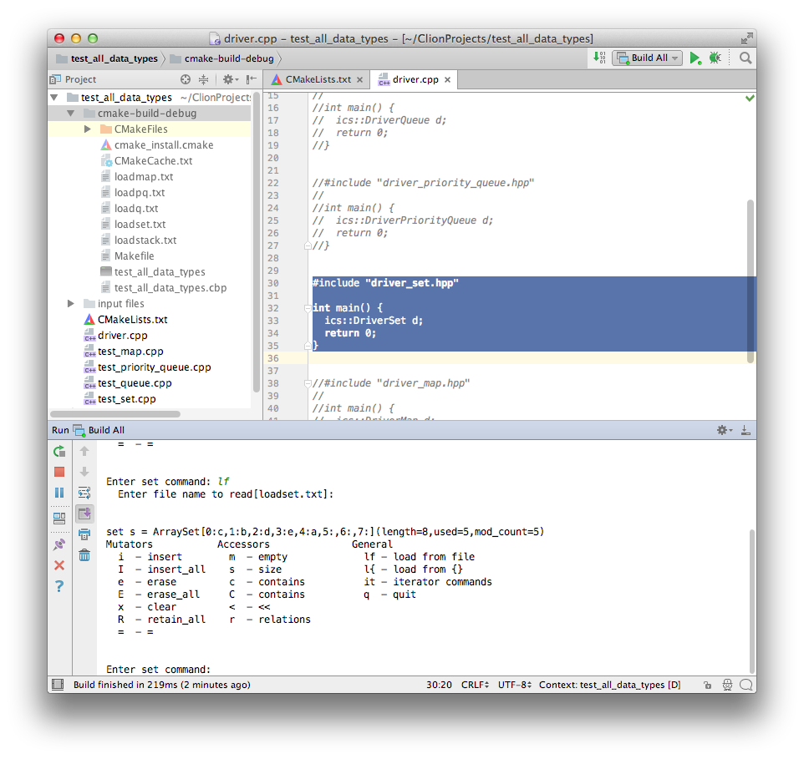The height and width of the screenshot is (759, 804).
Task: Start a Debug session via the bug icon
Action: point(715,58)
